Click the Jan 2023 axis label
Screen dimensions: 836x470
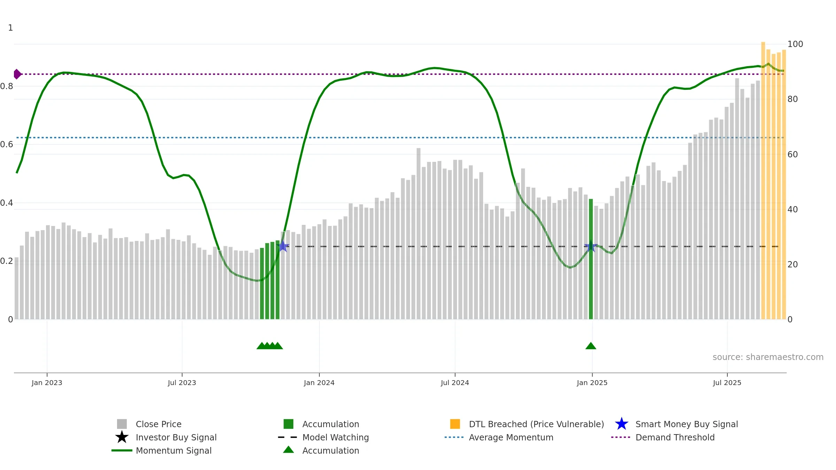[47, 383]
